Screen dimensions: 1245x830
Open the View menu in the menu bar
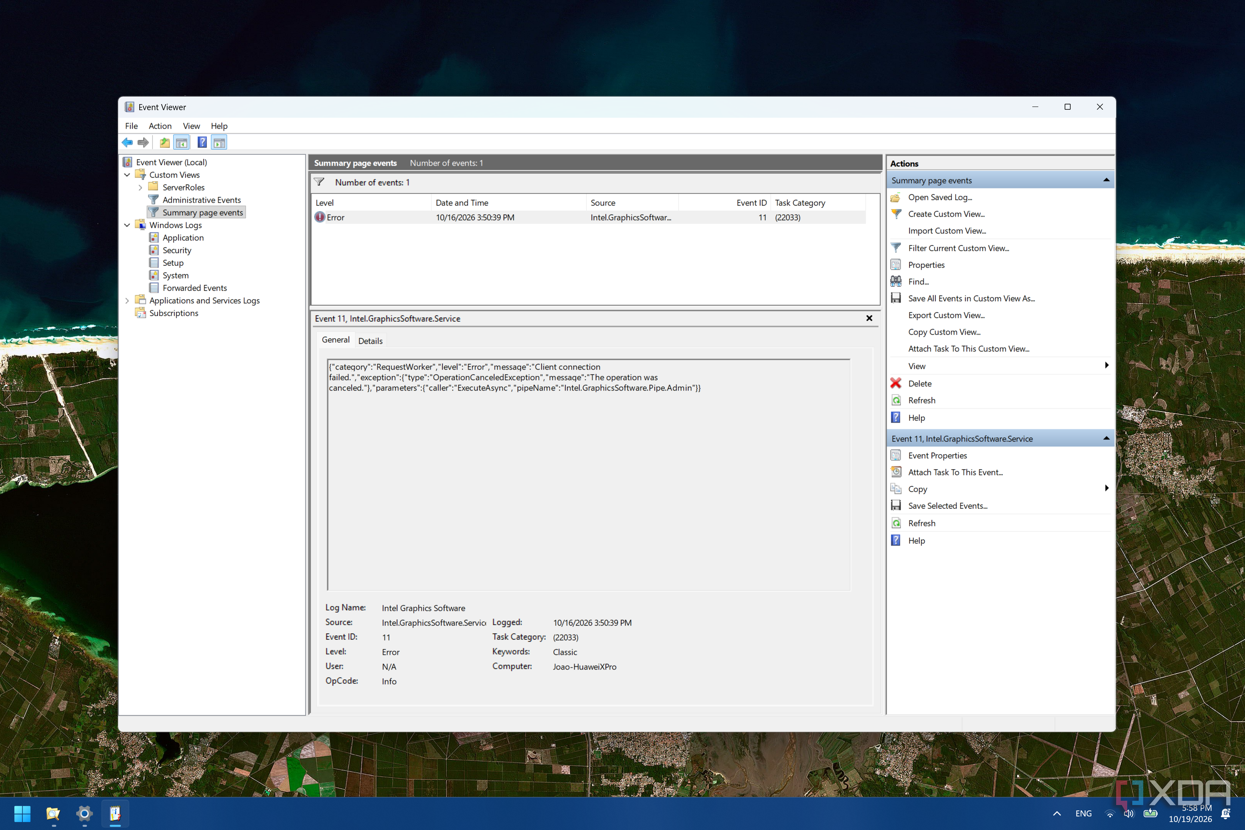[x=191, y=126]
